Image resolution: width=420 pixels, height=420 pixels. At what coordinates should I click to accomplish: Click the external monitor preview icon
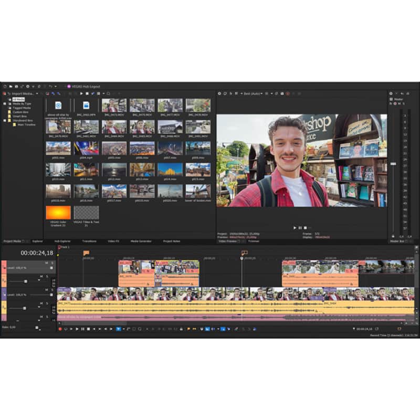[225, 93]
